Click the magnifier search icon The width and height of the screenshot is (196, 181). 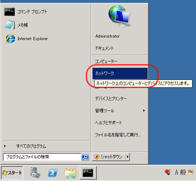click(85, 157)
